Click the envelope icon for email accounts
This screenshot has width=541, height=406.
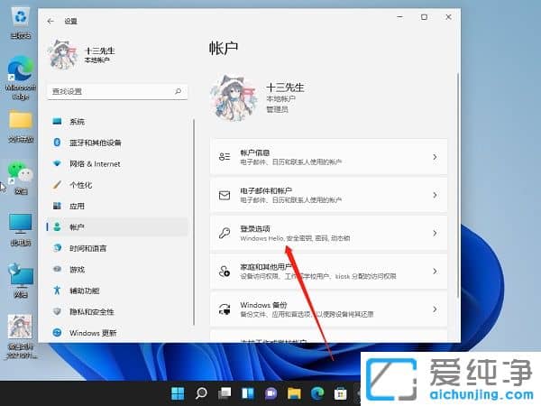(x=225, y=196)
